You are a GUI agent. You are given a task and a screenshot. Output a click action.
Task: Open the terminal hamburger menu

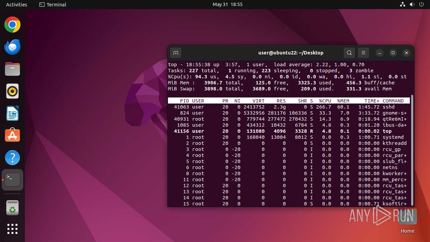(363, 53)
